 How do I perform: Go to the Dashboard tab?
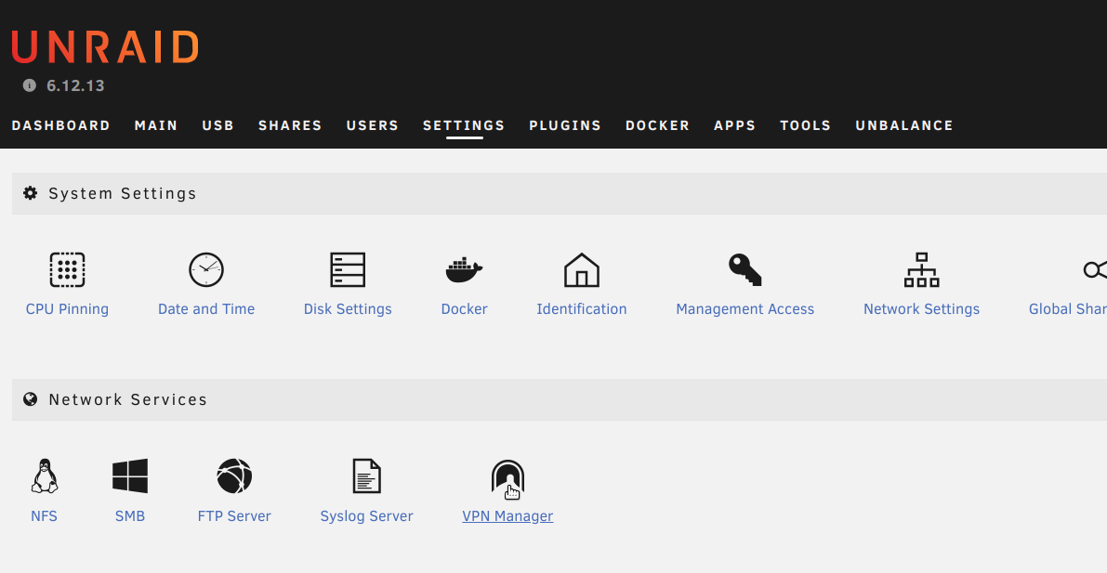(x=60, y=125)
